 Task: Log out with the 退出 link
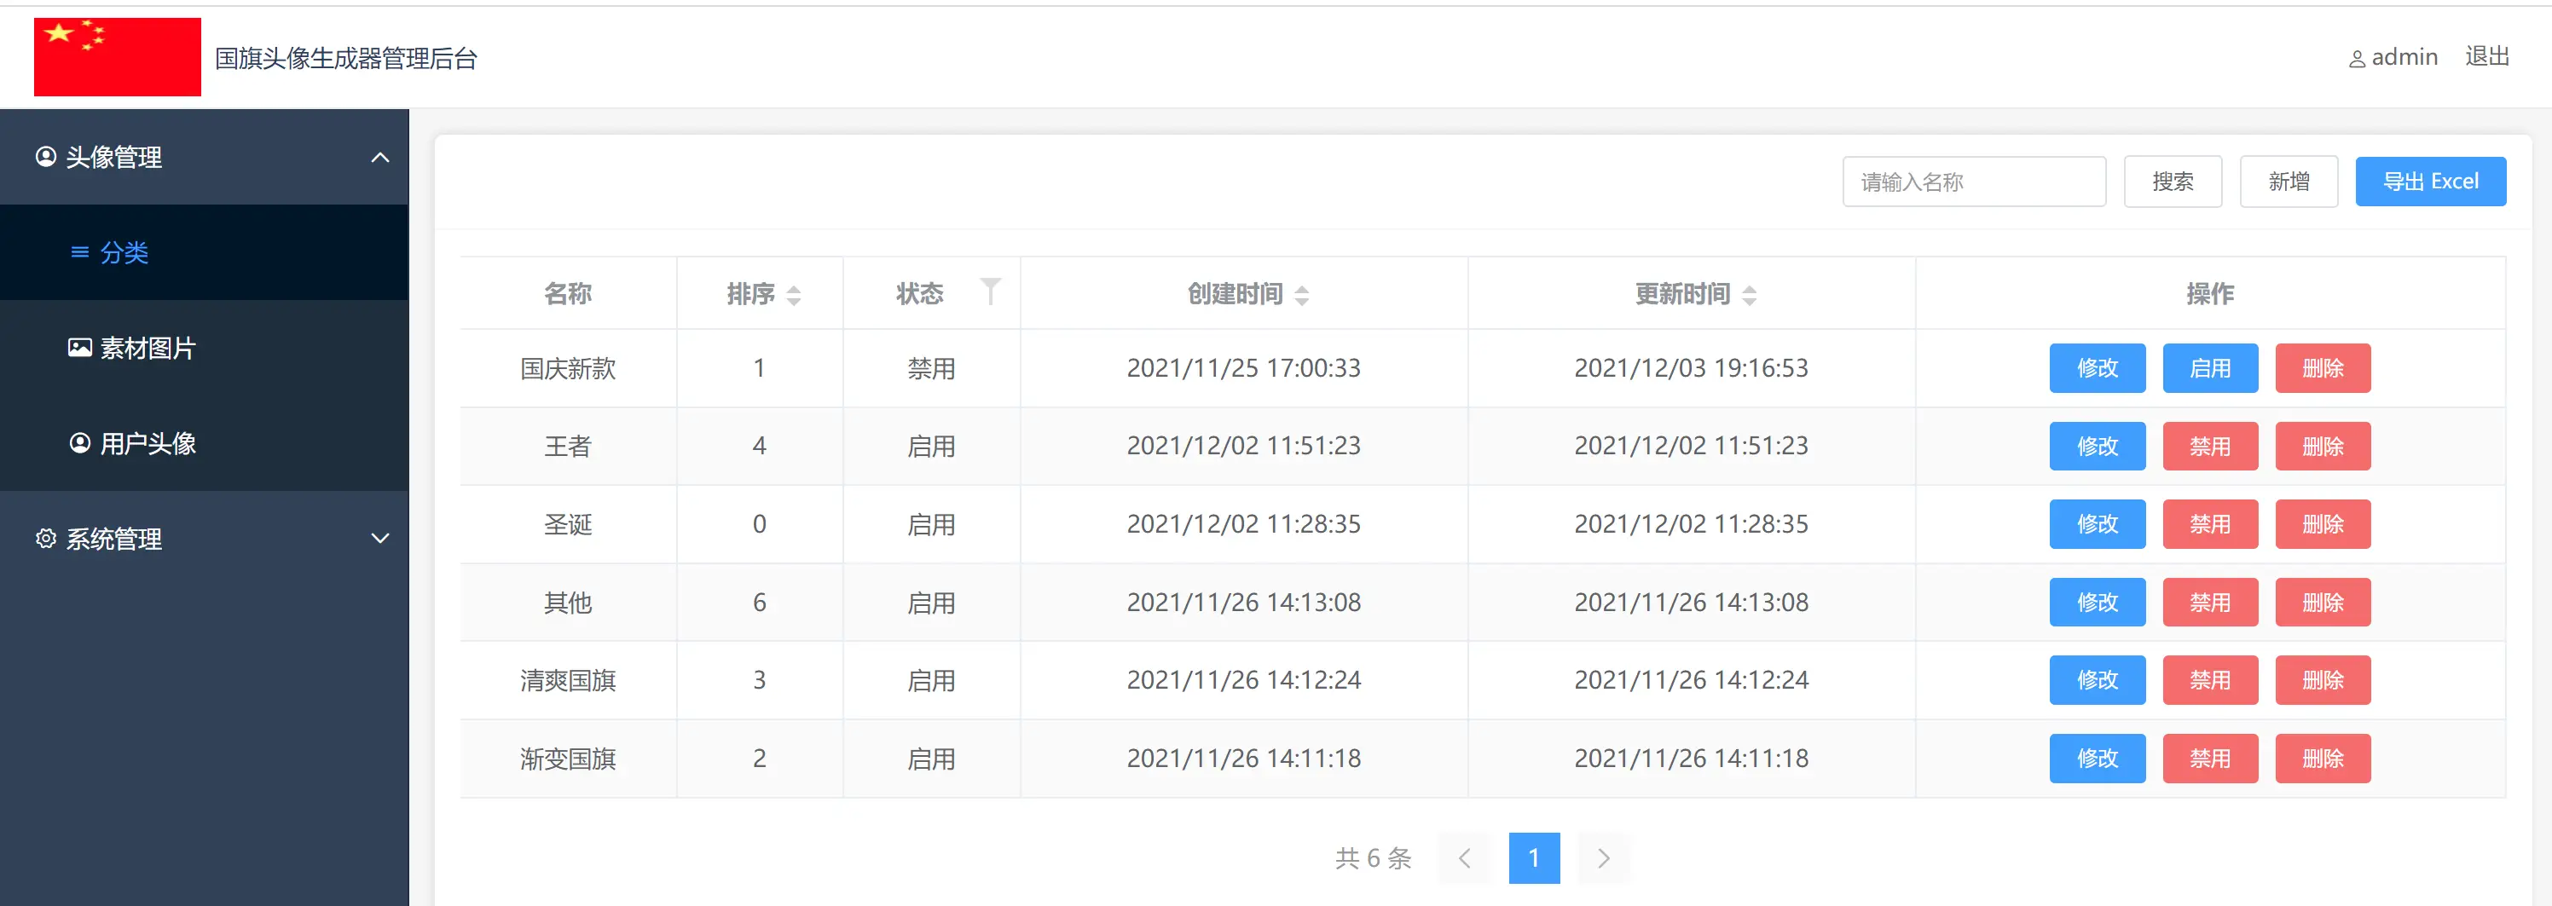pyautogui.click(x=2486, y=56)
